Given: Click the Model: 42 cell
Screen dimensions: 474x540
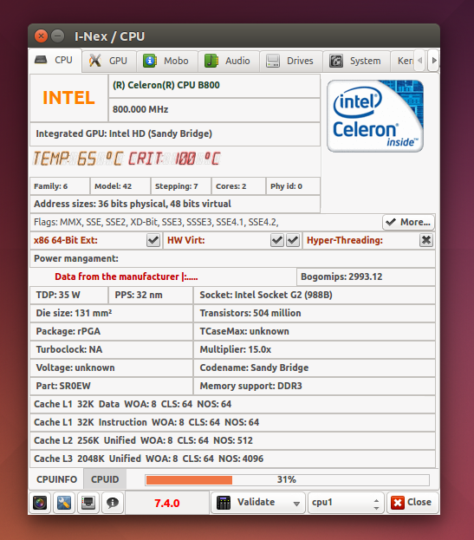Looking at the screenshot, I should coord(120,186).
